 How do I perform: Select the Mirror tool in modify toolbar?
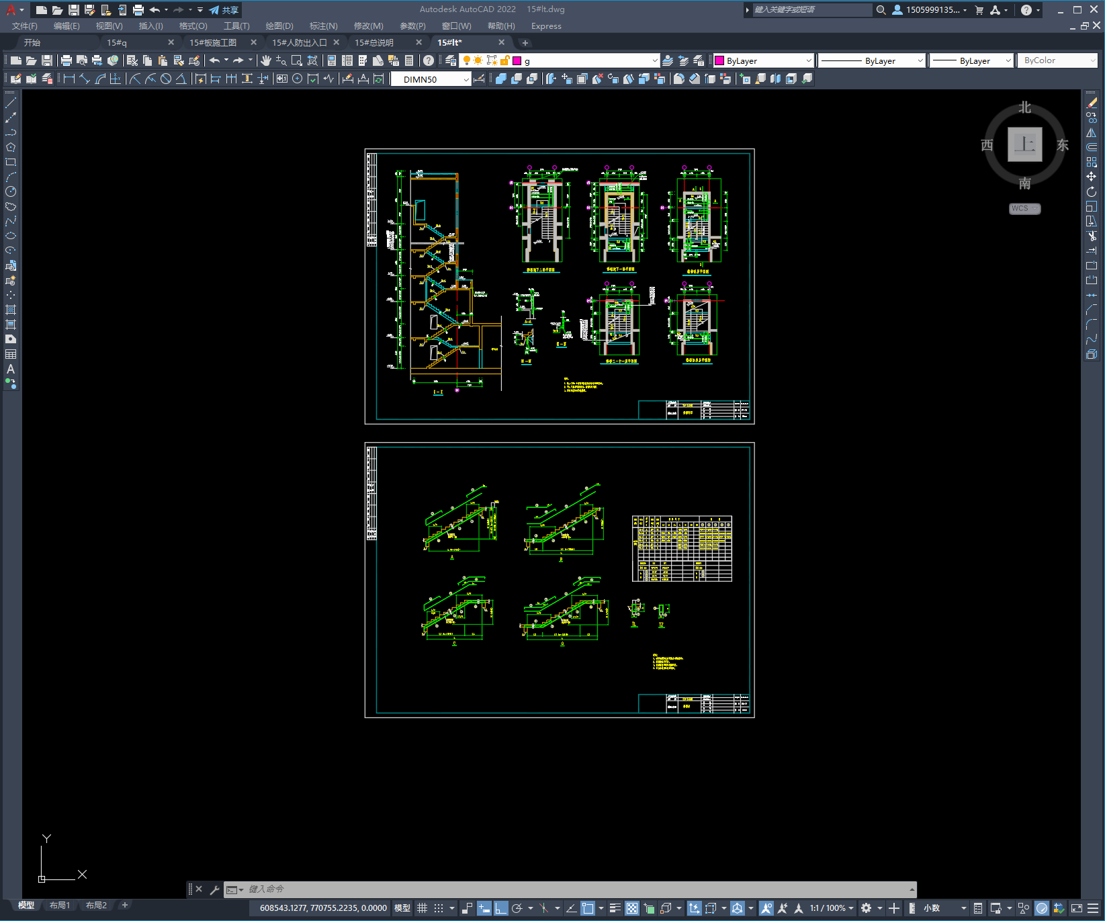tap(1092, 132)
